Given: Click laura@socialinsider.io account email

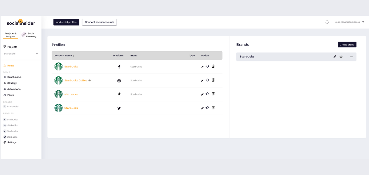Looking at the screenshot, I should pyautogui.click(x=347, y=22).
